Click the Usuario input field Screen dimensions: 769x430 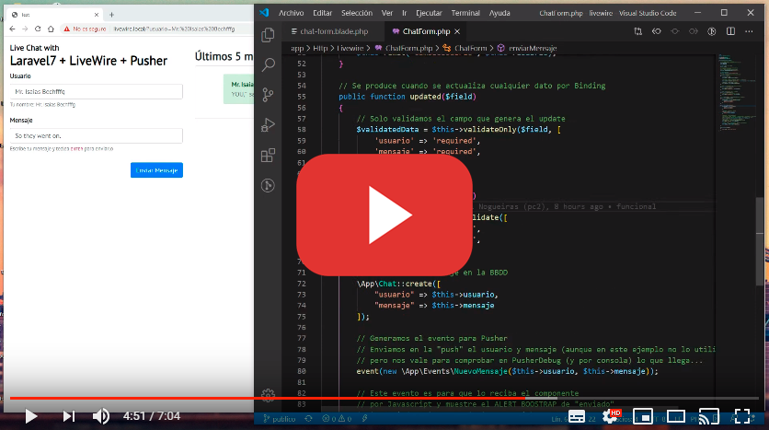point(96,92)
